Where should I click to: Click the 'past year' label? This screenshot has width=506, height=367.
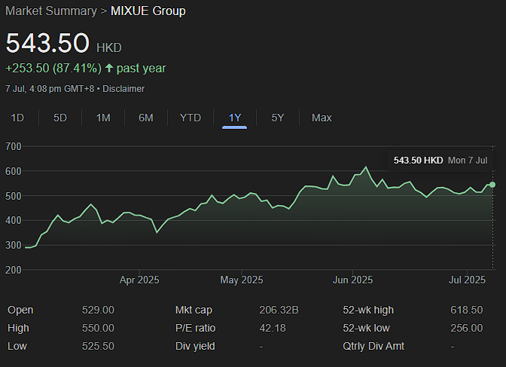(x=141, y=69)
